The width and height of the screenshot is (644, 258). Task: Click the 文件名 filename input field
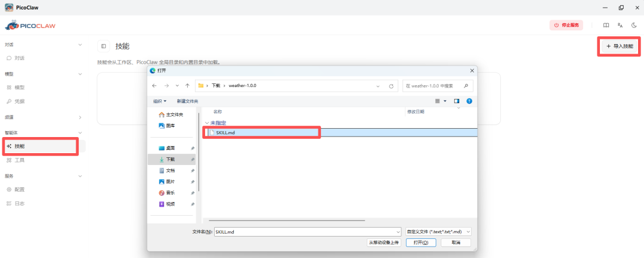pos(304,232)
